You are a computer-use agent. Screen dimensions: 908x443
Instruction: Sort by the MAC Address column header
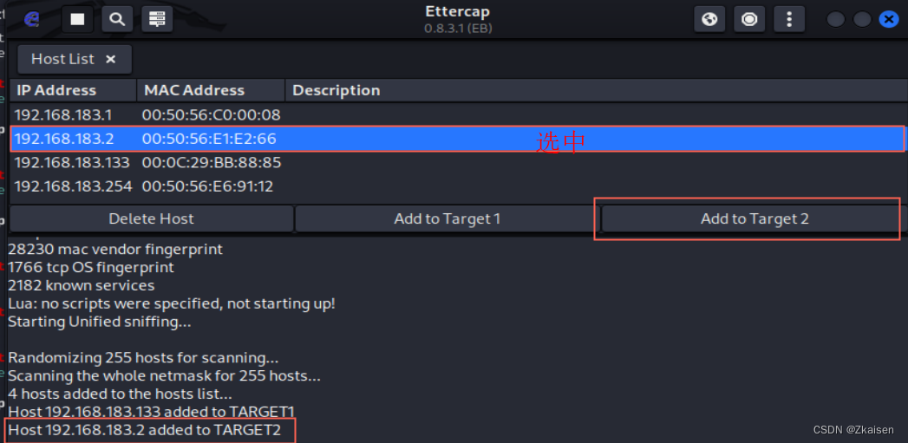tap(211, 90)
